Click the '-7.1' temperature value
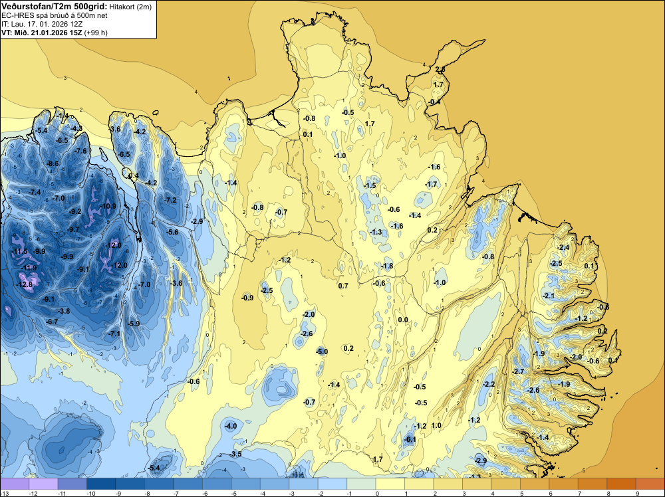The height and width of the screenshot is (497, 665). (x=114, y=334)
